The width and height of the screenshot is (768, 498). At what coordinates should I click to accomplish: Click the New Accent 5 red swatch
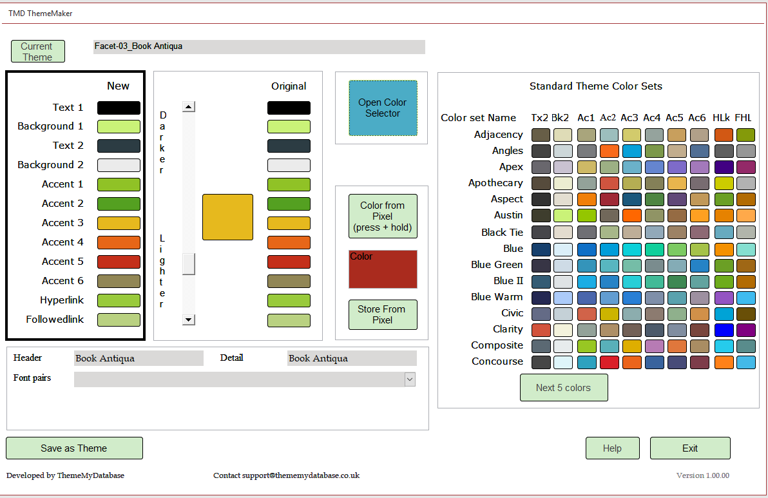(x=119, y=262)
